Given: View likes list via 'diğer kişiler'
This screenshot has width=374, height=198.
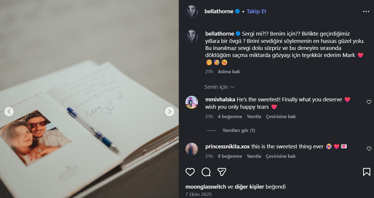Looking at the screenshot, I should tap(250, 187).
